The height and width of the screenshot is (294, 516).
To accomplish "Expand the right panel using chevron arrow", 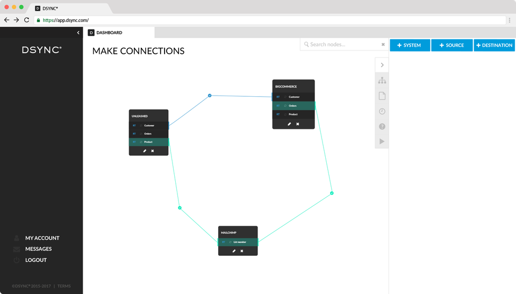I will click(x=382, y=65).
